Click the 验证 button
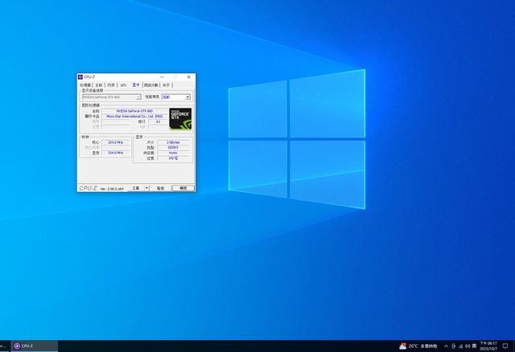 point(160,187)
